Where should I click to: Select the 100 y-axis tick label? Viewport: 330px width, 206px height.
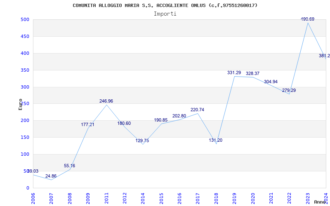pyautogui.click(x=25, y=154)
